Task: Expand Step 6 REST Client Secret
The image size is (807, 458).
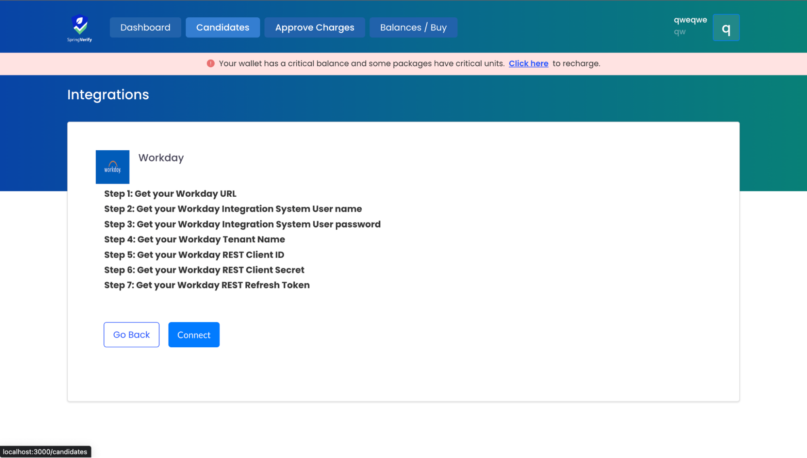Action: pos(204,270)
